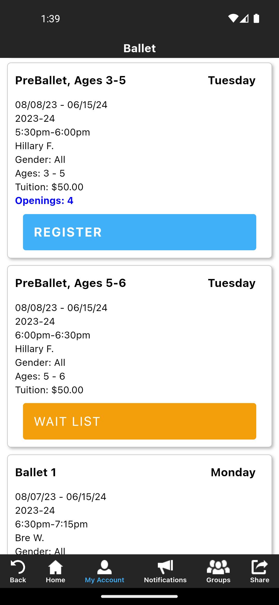The height and width of the screenshot is (605, 279).
Task: Tap the battery status icon
Action: [256, 18]
